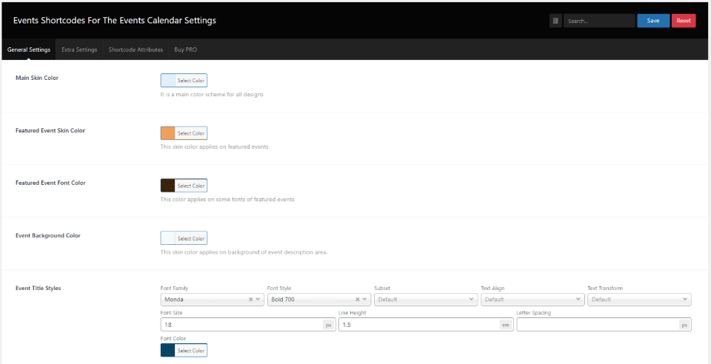Click the page title 'Events Shortcodes For The Events Calendar Settings'
The height and width of the screenshot is (364, 711).
click(115, 21)
